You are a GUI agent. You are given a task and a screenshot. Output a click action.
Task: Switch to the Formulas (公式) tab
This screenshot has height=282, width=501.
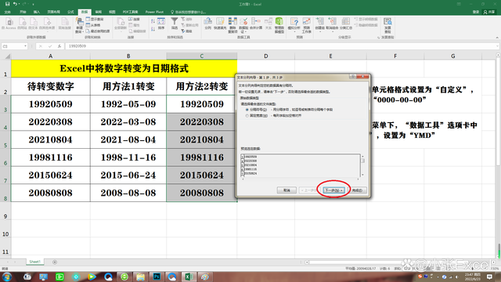pos(70,12)
